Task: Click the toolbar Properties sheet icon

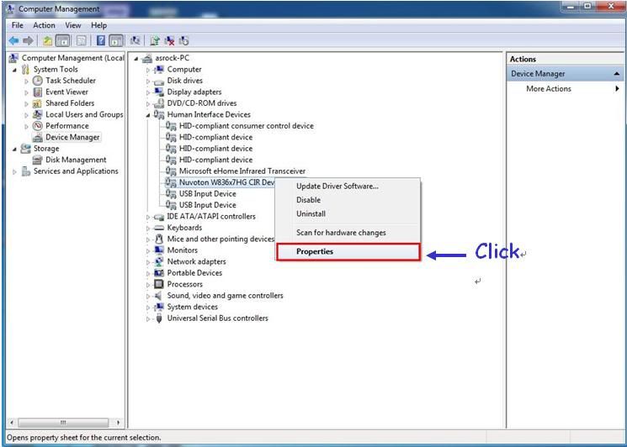Action: point(81,40)
